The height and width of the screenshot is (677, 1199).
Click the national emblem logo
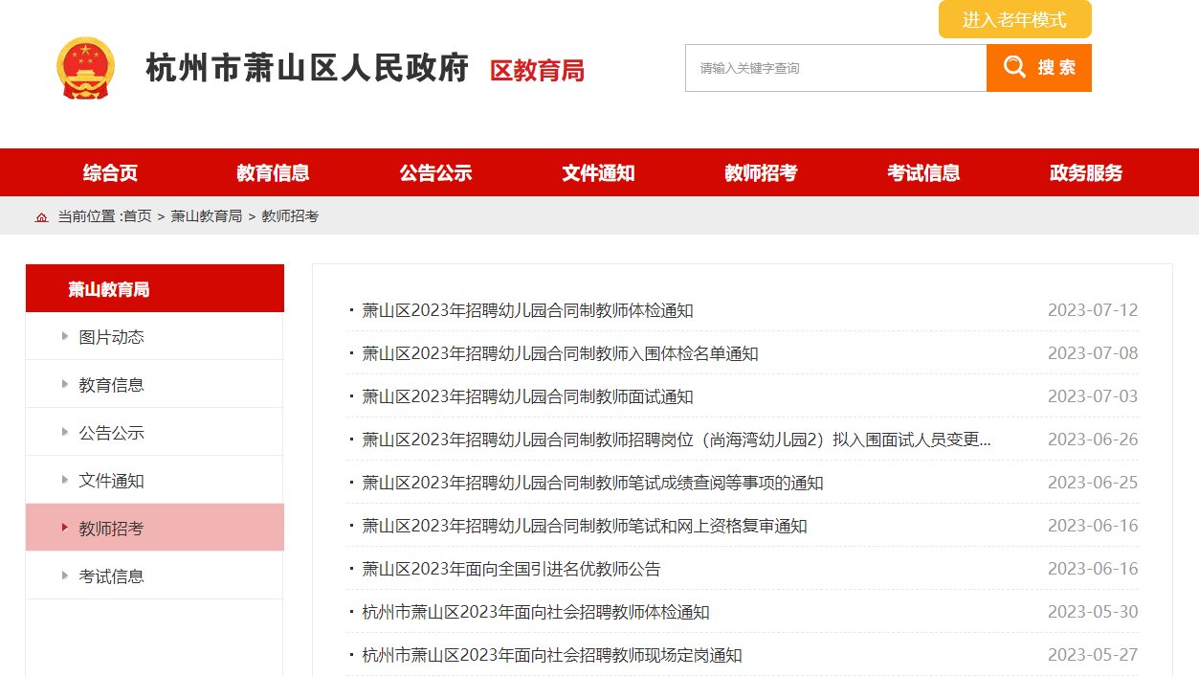(87, 69)
